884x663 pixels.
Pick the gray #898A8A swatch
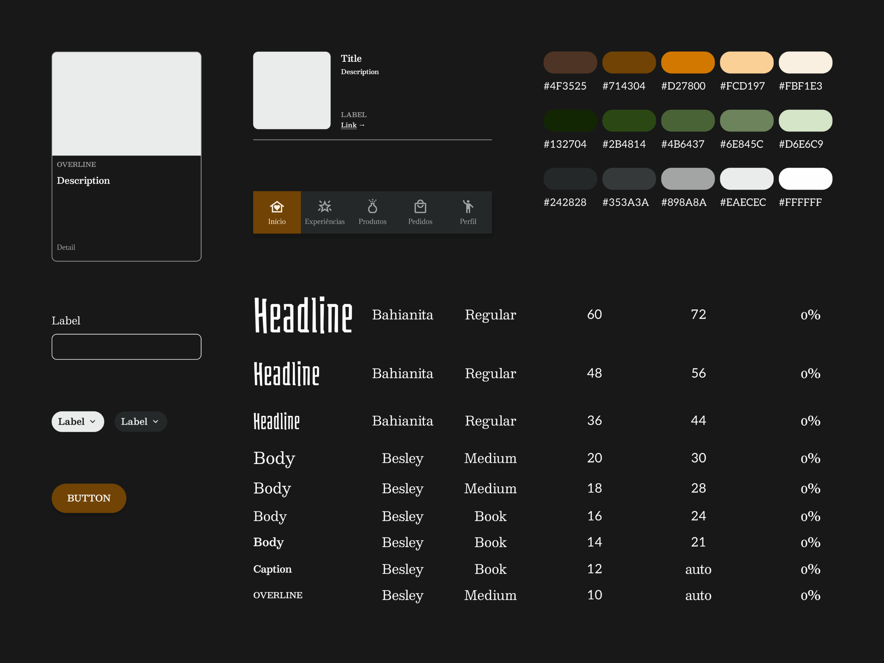688,179
